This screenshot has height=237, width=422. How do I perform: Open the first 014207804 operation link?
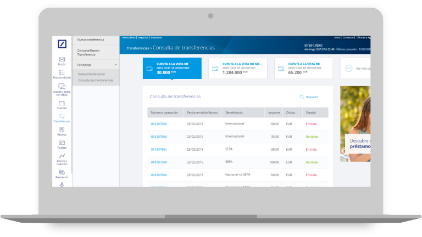click(159, 123)
